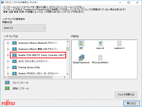Click the title bar application icon
Screen dimensions: 142x107
[x=2, y=2]
